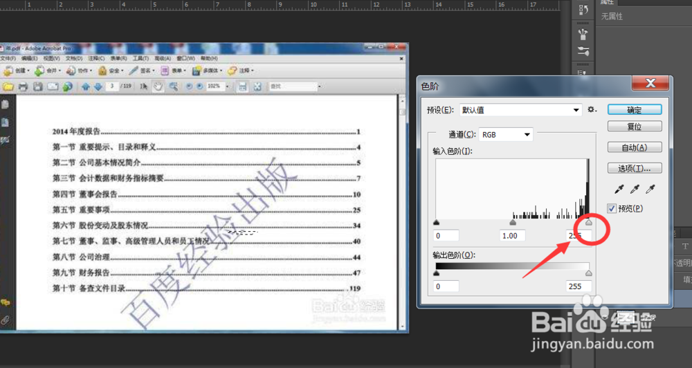The height and width of the screenshot is (368, 692).
Task: Click the 自动(A) auto button
Action: pos(635,147)
